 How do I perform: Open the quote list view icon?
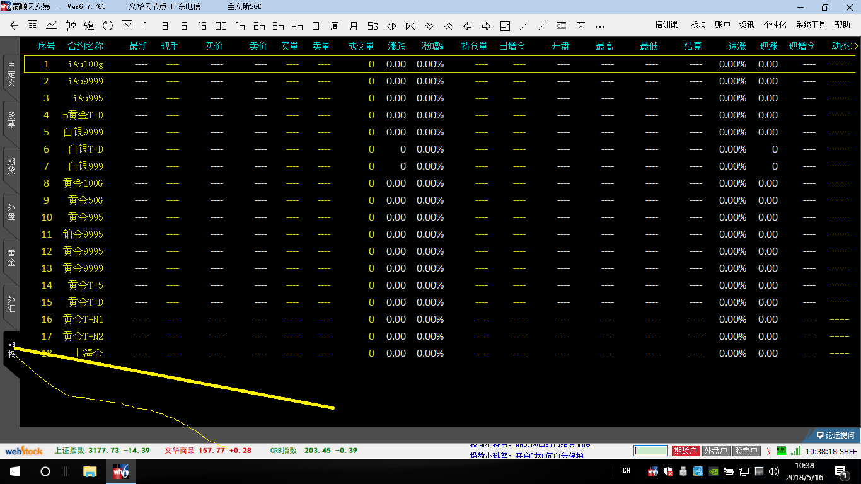pos(33,26)
